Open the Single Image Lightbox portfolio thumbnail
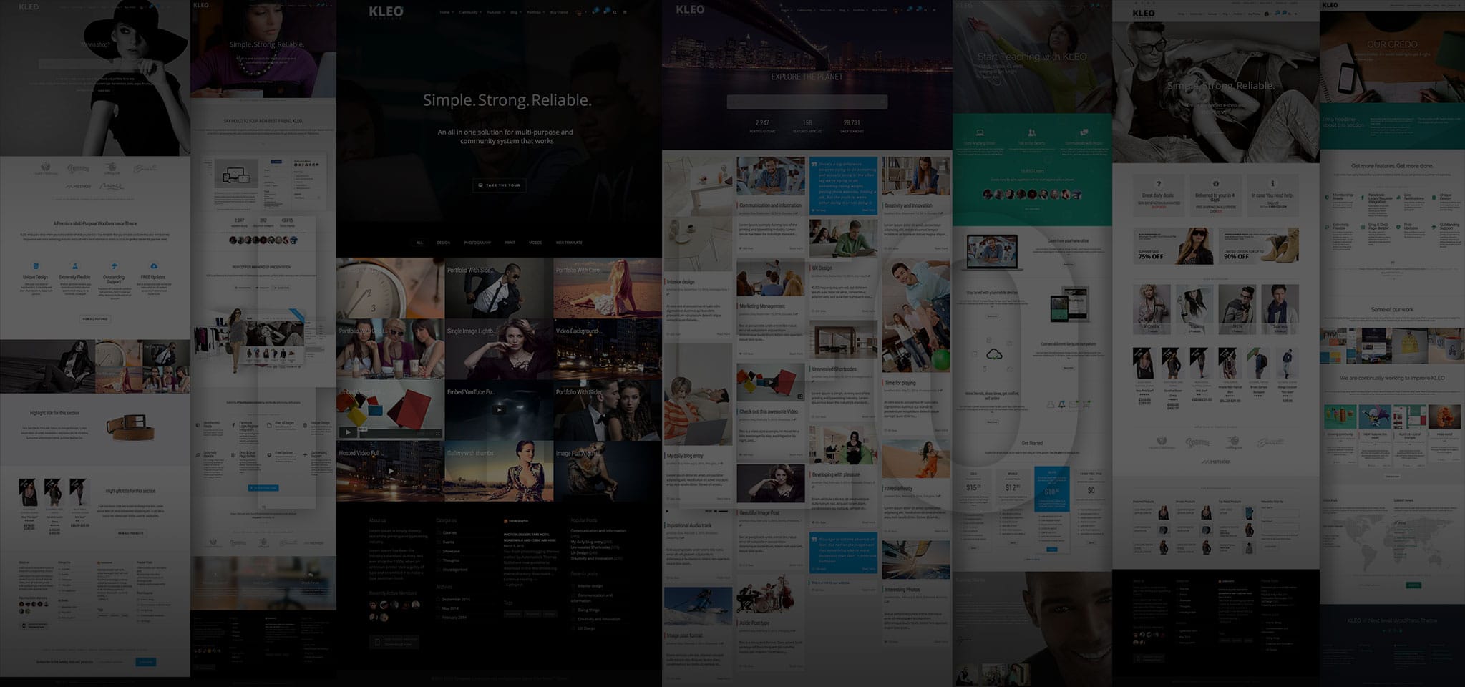 pyautogui.click(x=498, y=349)
